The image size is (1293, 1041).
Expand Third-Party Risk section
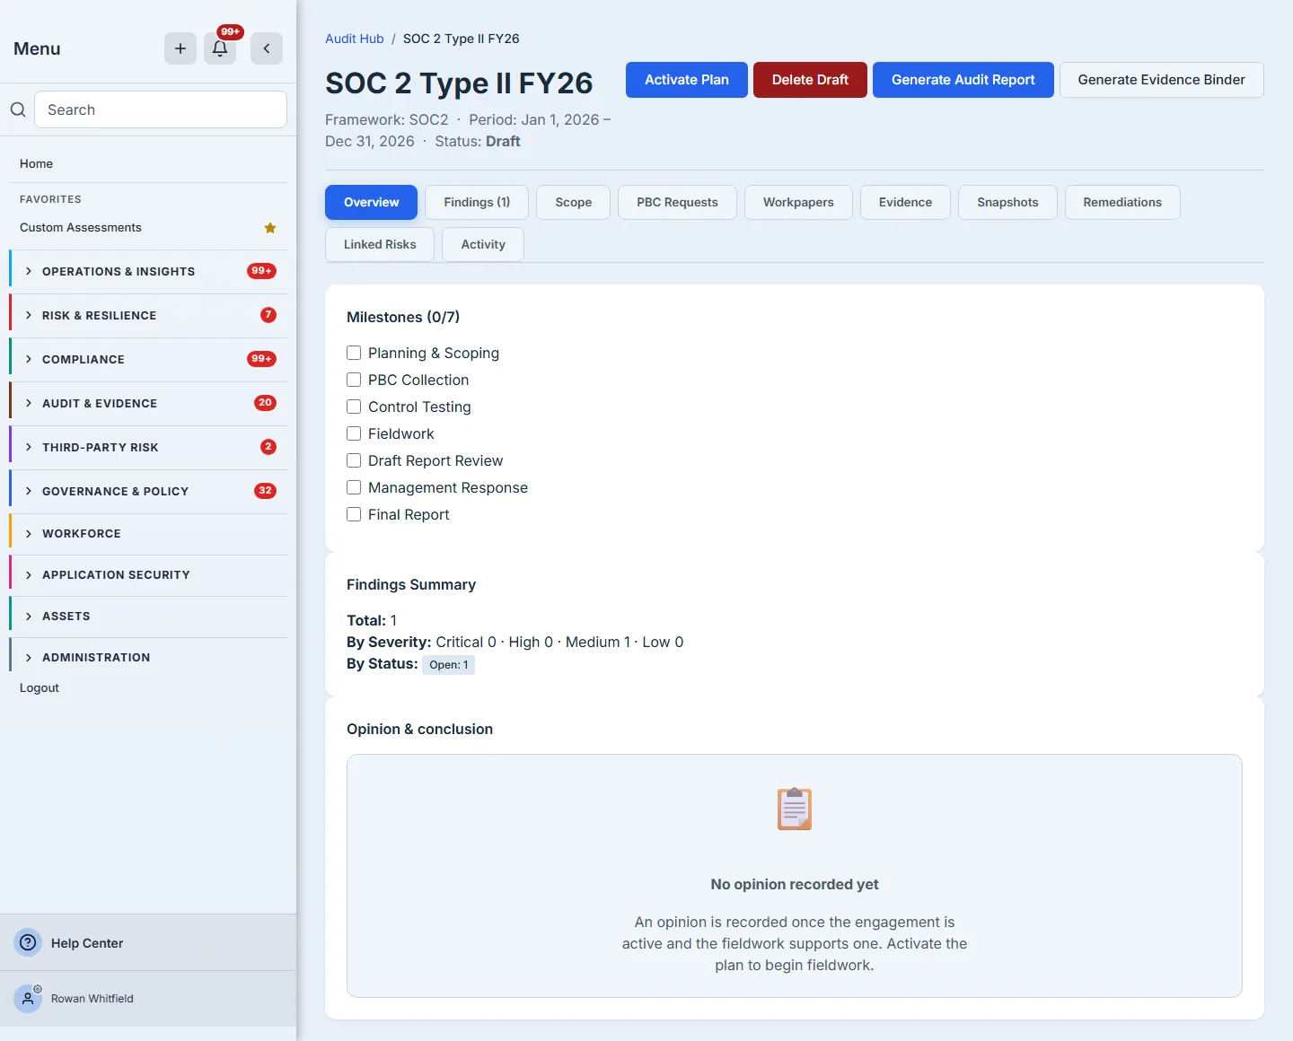pos(148,447)
